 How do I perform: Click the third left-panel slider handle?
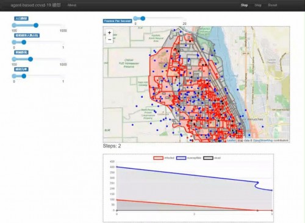tap(30, 59)
